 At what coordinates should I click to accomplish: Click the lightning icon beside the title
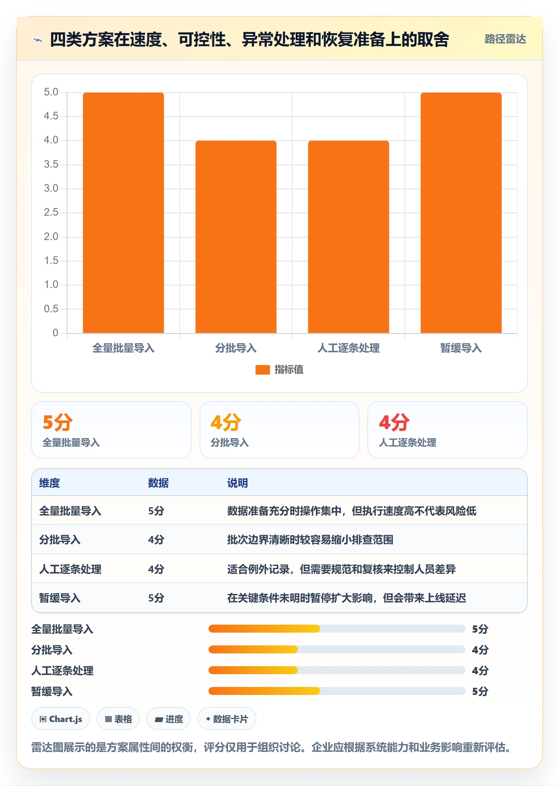38,40
